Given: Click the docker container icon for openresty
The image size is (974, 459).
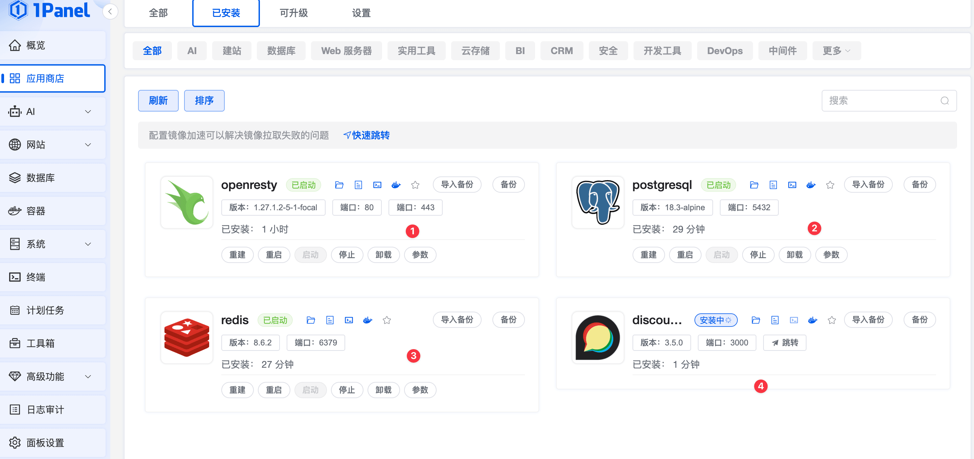Looking at the screenshot, I should [396, 185].
